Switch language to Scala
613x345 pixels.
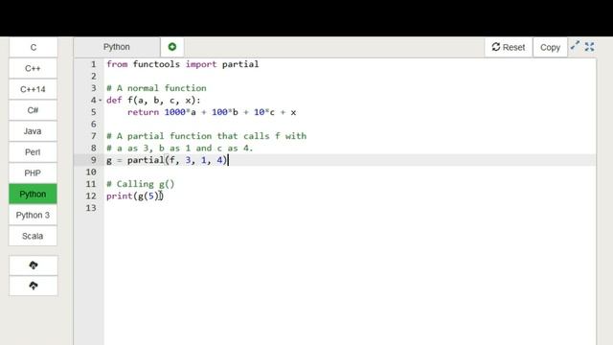tap(33, 236)
